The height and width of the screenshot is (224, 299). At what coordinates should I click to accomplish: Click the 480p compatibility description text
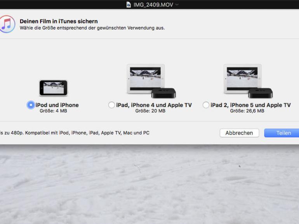point(75,133)
